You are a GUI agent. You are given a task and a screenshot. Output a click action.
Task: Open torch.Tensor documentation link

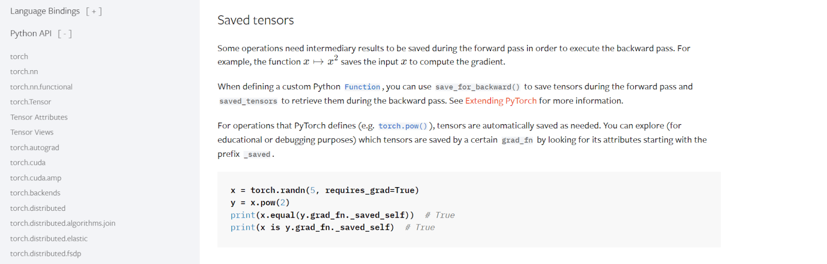point(30,102)
